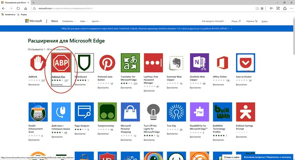Click the Office Online title text

click(x=220, y=77)
